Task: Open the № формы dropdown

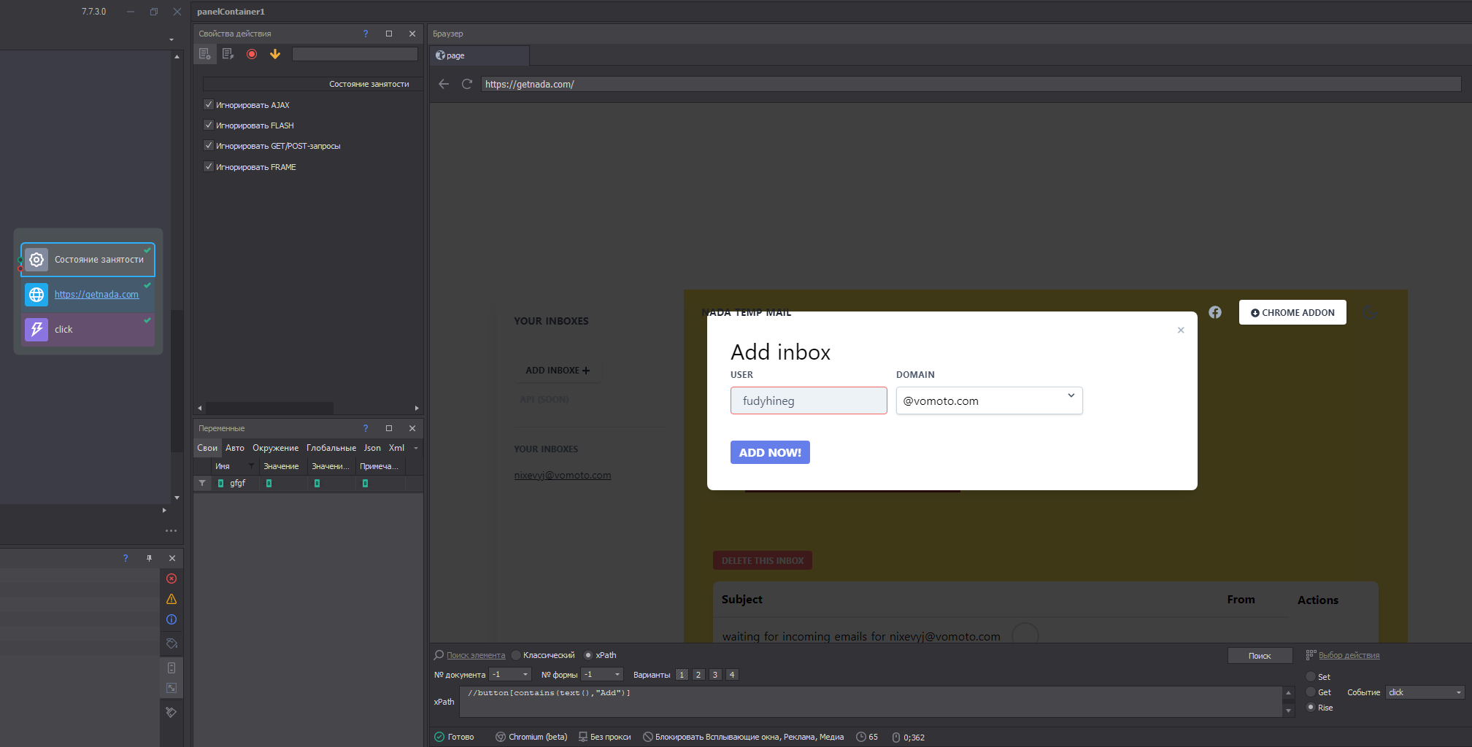Action: pos(602,675)
